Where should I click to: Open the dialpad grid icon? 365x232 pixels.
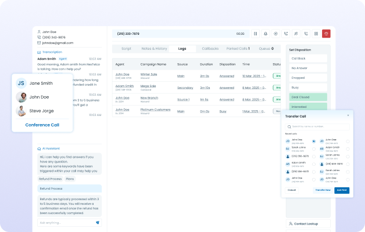point(316,34)
